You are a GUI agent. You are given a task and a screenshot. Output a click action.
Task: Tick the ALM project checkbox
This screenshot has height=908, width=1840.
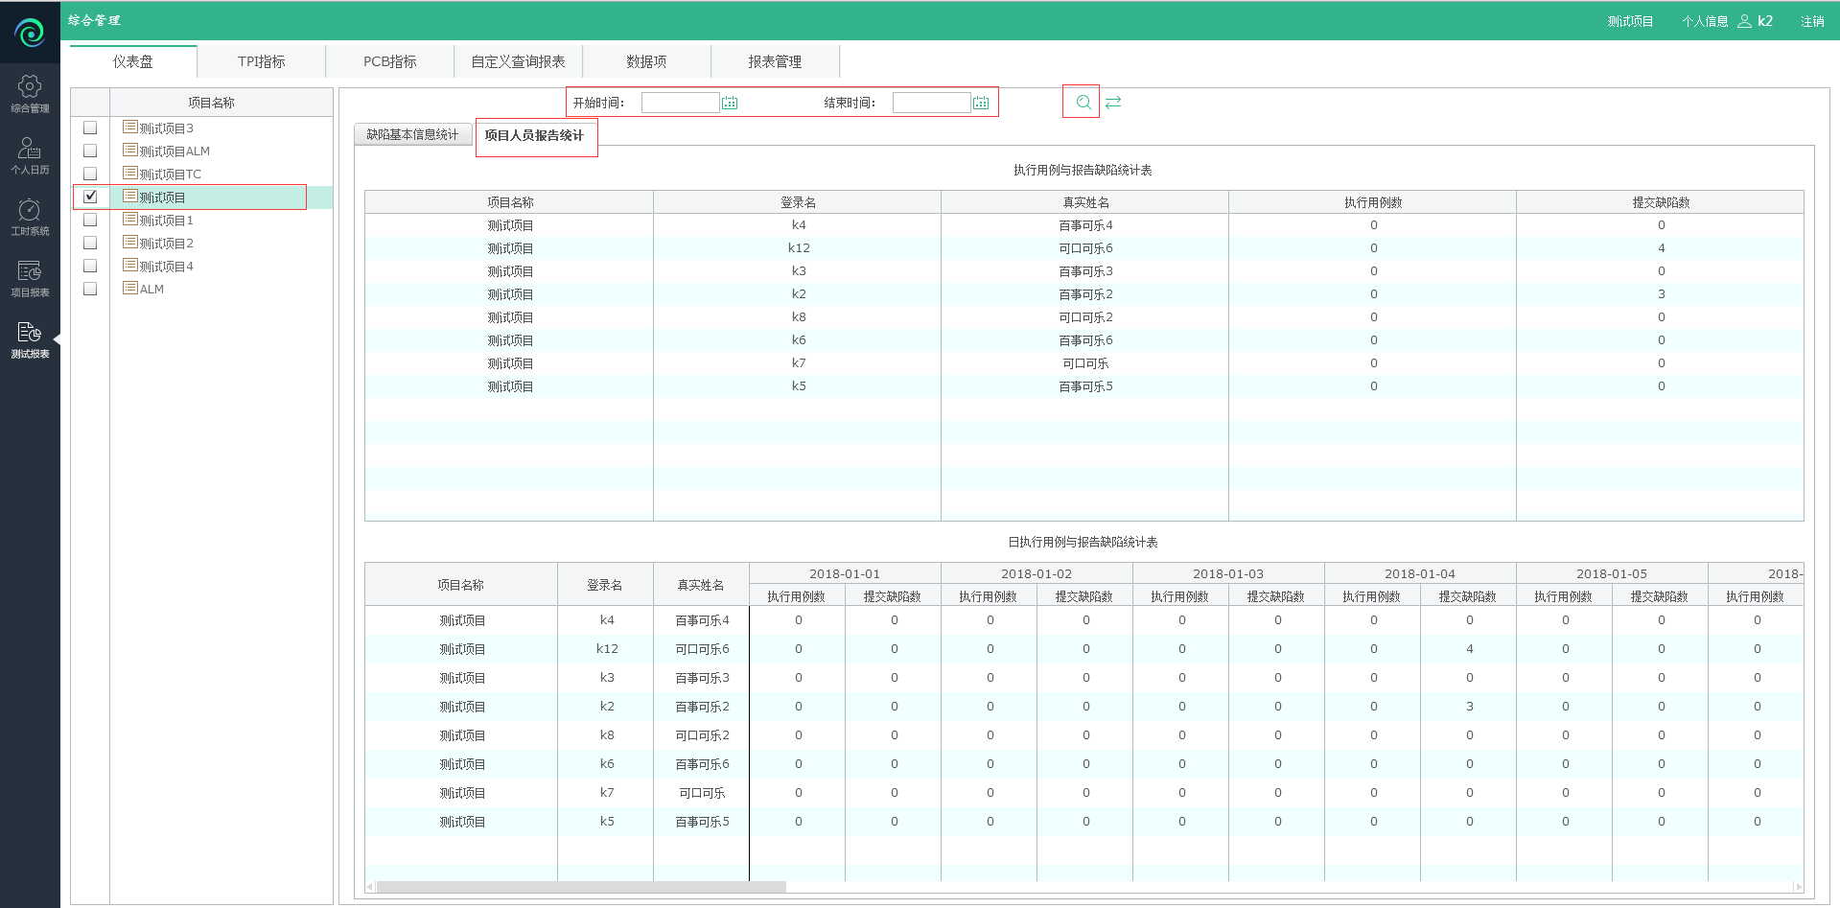(x=90, y=289)
